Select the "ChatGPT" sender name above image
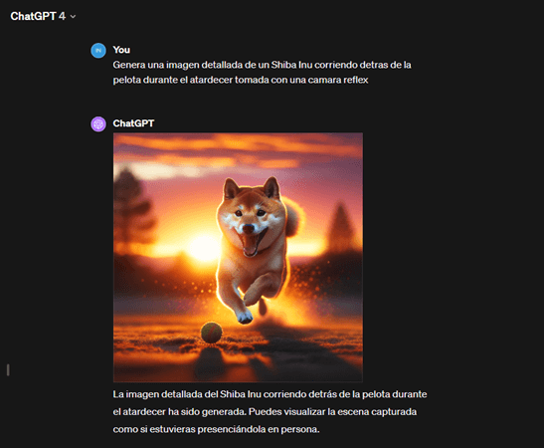The width and height of the screenshot is (544, 448). point(133,123)
